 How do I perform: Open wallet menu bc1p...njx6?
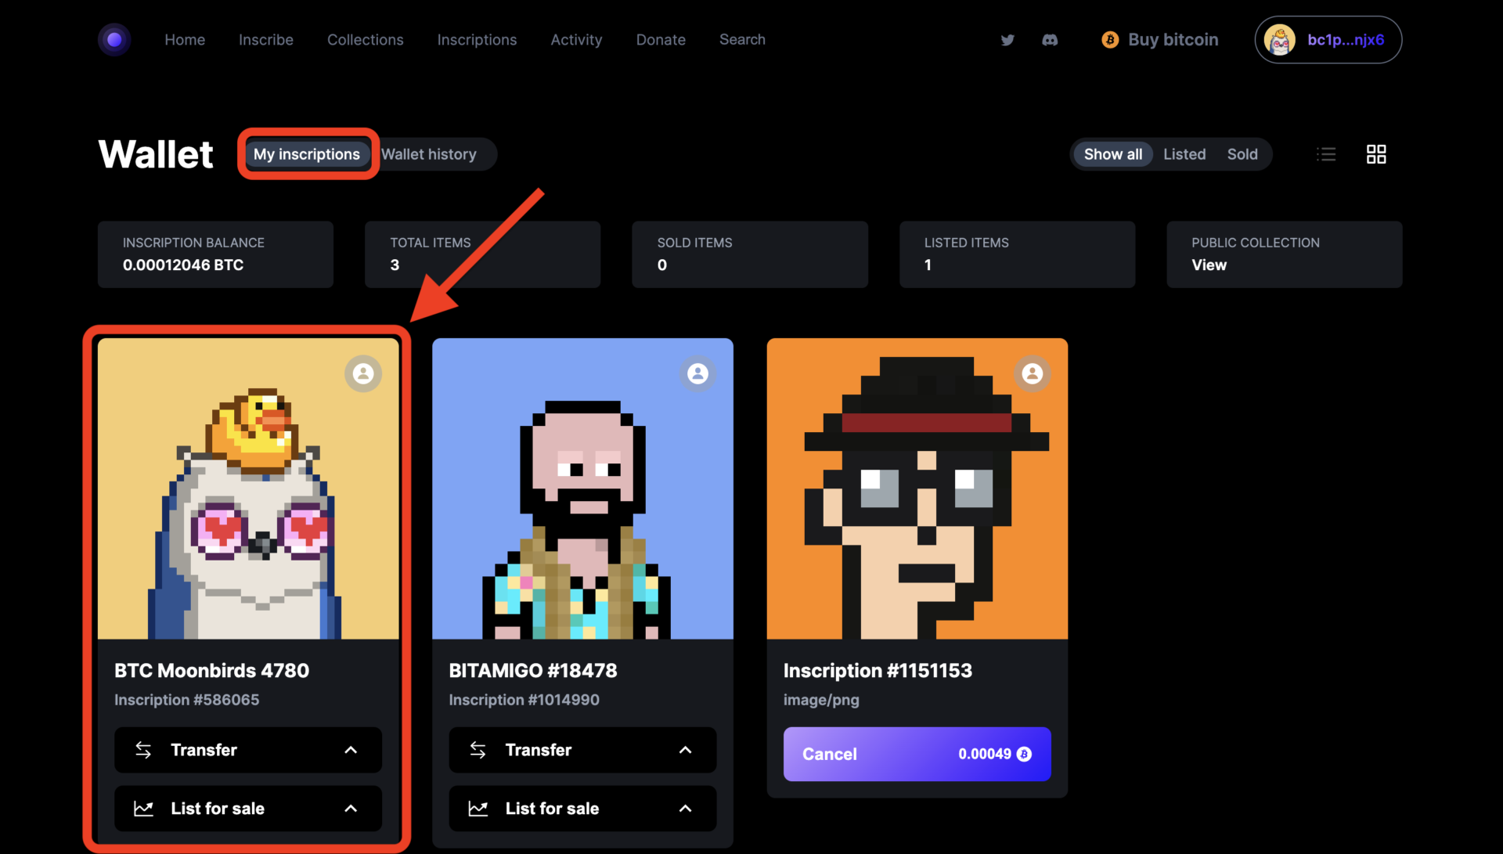click(1328, 40)
